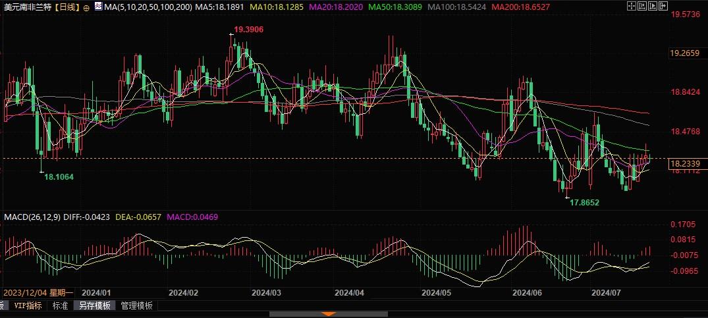
Task: Open the 日线 period selector
Action: tap(67, 7)
